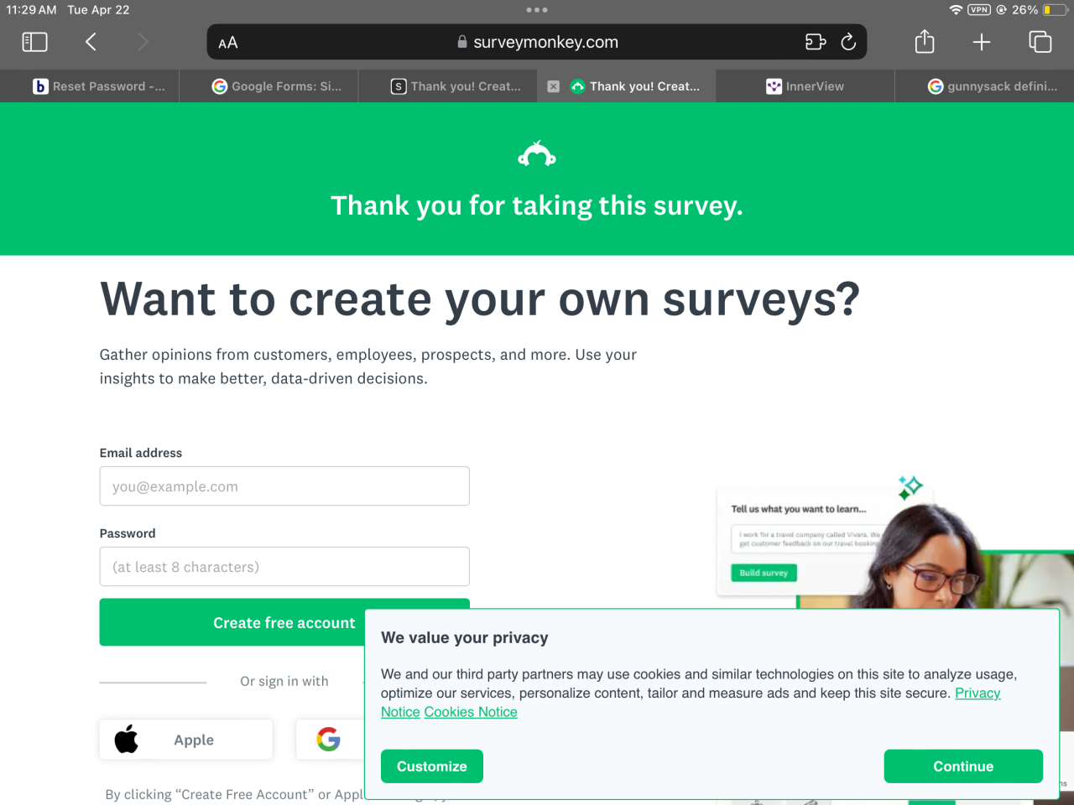Select the gunnysack definition tab
1074x805 pixels.
[993, 86]
